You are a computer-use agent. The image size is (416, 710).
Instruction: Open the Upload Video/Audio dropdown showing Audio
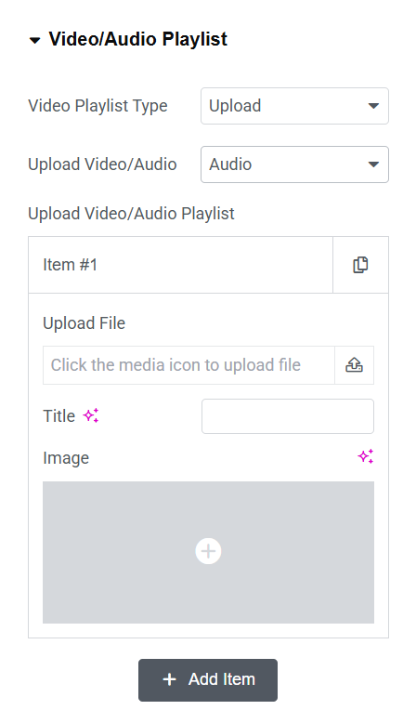coord(294,164)
